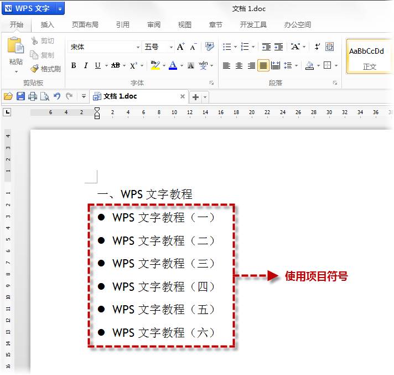Open the 办公空间 ribbon tab
Screen dimensions: 394x375
298,24
